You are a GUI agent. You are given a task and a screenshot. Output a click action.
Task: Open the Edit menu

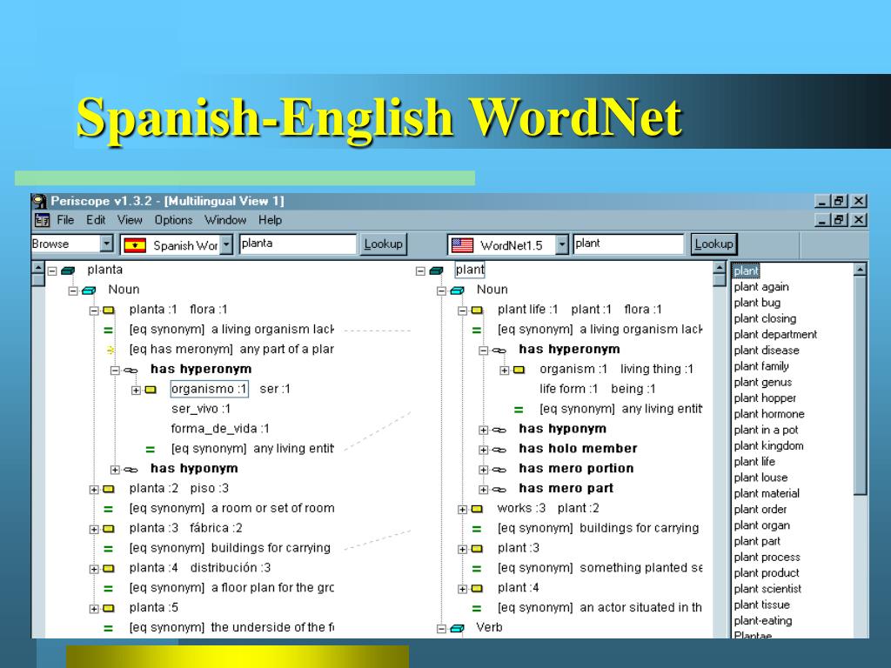coord(96,220)
